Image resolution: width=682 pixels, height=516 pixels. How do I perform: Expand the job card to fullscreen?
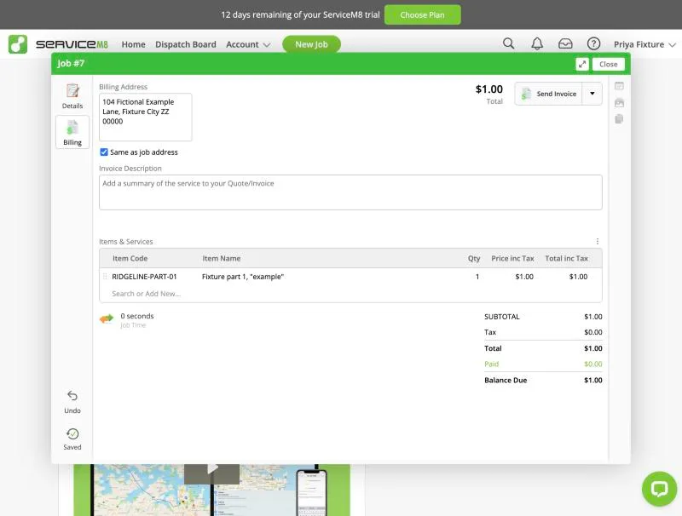click(582, 64)
